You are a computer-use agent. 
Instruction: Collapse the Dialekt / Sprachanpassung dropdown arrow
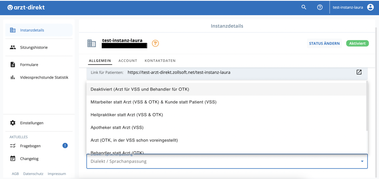point(362,161)
